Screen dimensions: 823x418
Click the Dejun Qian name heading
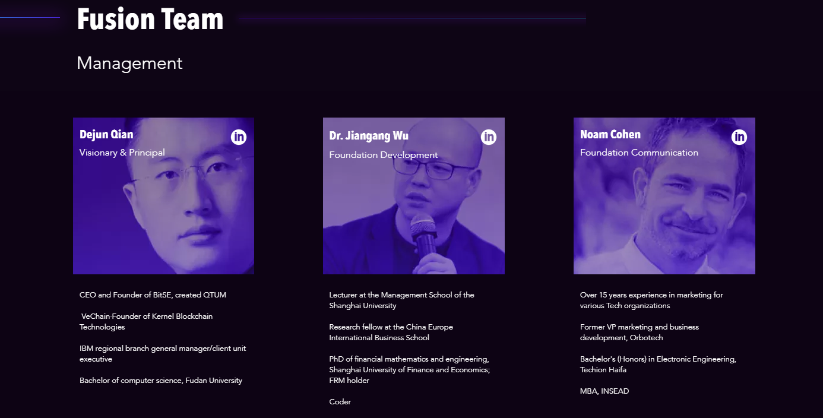click(x=106, y=134)
